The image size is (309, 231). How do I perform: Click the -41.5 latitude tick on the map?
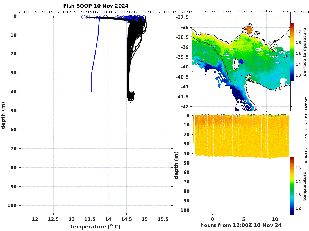(x=182, y=97)
